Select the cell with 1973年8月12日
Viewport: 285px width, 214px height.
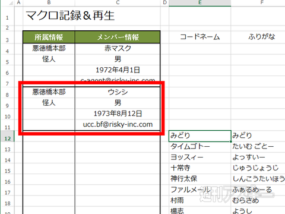(x=118, y=114)
